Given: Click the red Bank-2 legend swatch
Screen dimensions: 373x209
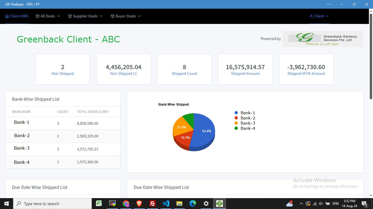Looking at the screenshot, I should pos(236,118).
